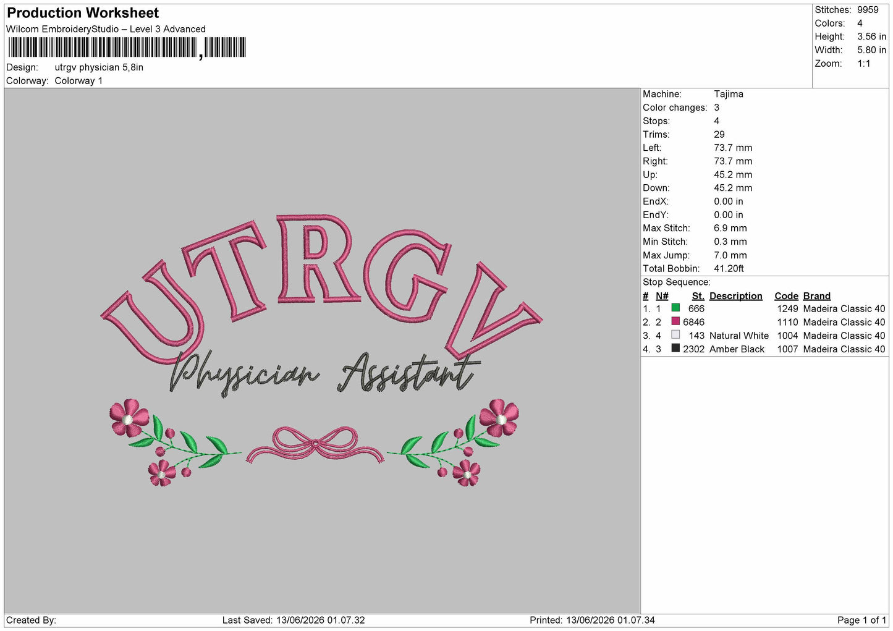Click the Right value 73.7 mm

pos(733,161)
